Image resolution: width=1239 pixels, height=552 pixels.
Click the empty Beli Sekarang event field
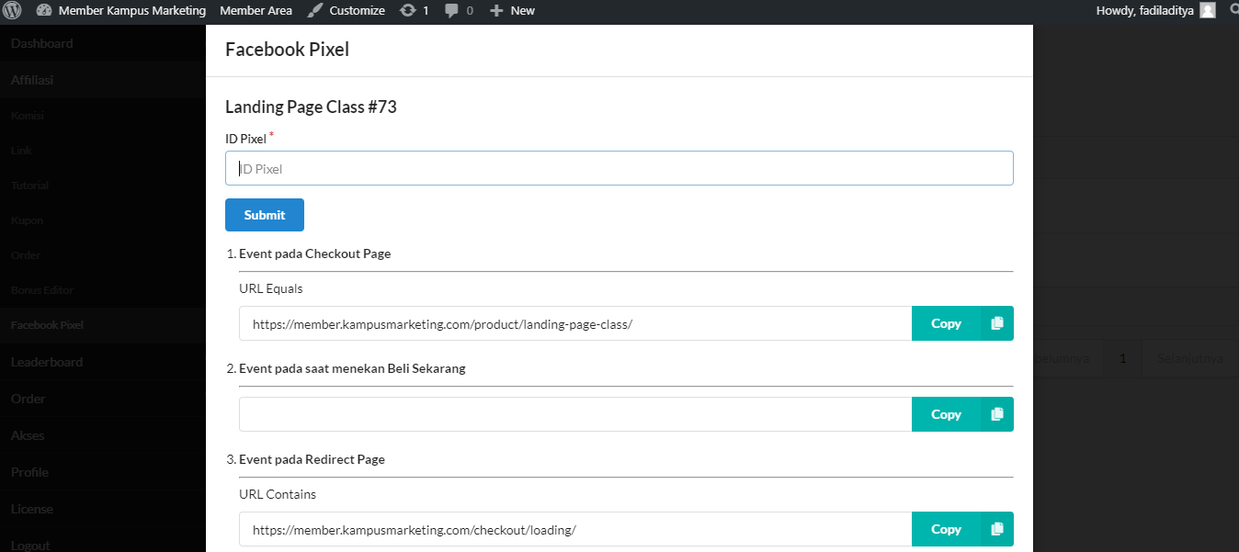(574, 414)
